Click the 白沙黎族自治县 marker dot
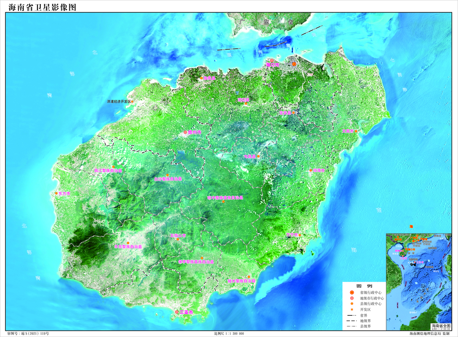 pos(167,175)
